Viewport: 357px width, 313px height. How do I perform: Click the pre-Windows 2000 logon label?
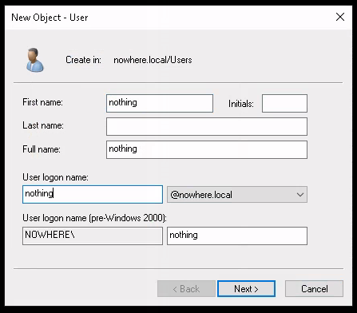(94, 218)
